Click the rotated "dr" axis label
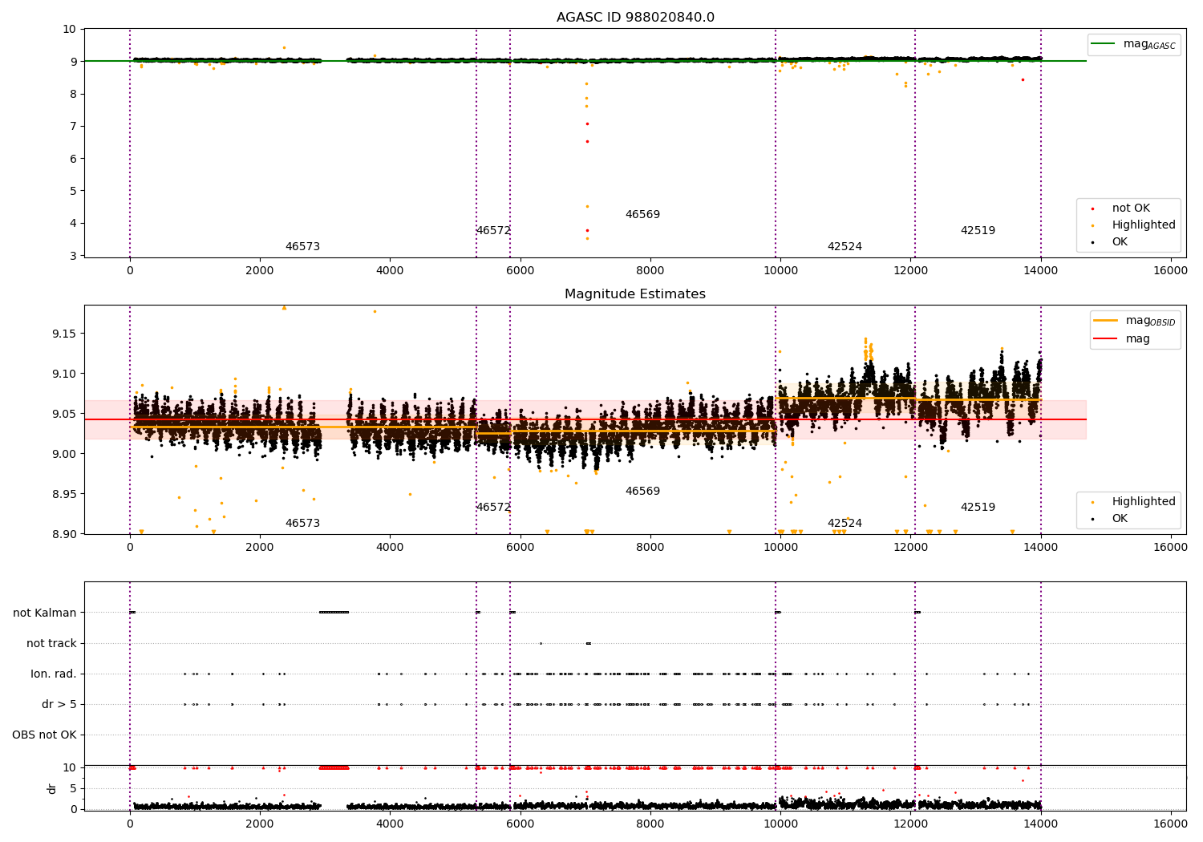The height and width of the screenshot is (842, 1203). click(x=52, y=788)
